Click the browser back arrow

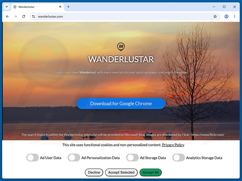click(x=7, y=16)
